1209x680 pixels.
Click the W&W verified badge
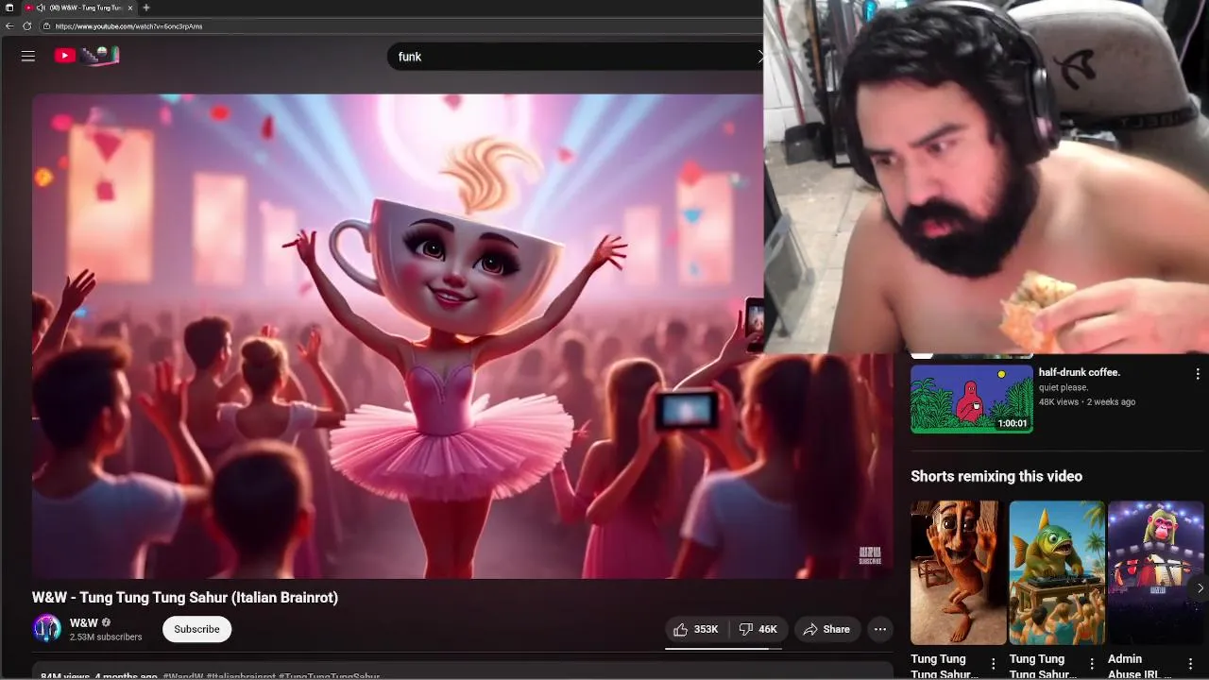106,622
